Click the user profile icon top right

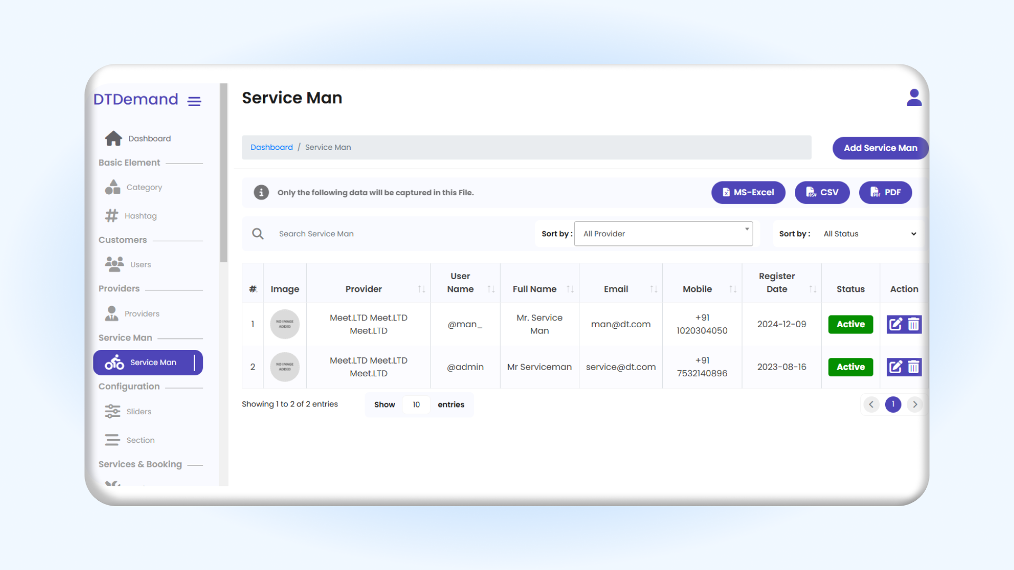[914, 98]
